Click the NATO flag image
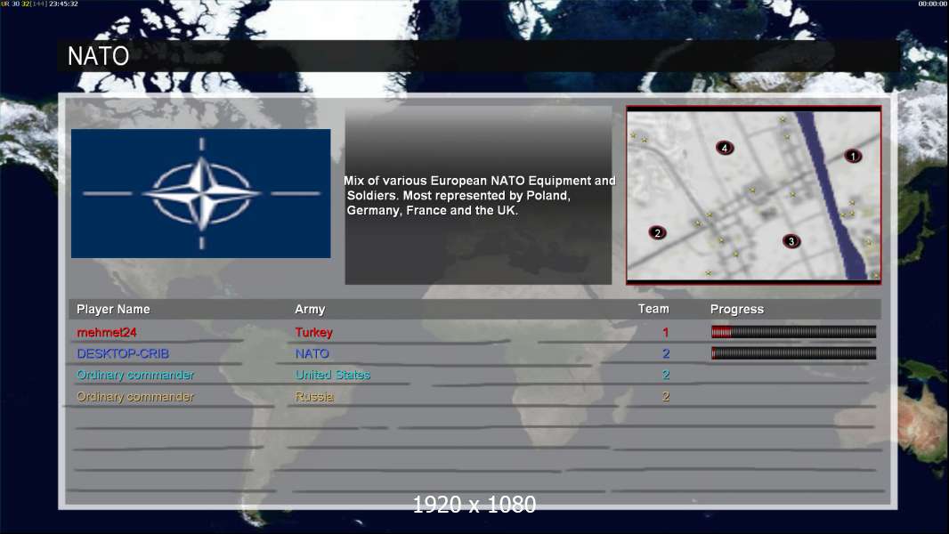 (x=201, y=193)
